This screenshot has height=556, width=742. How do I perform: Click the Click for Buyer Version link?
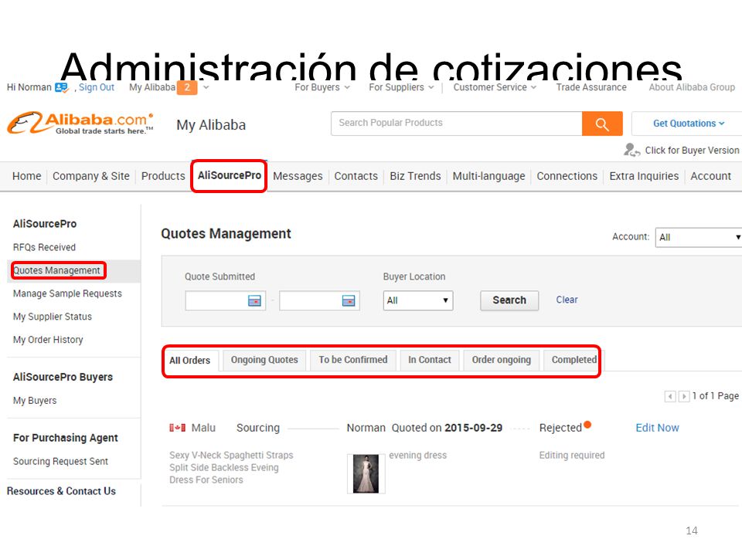click(692, 151)
